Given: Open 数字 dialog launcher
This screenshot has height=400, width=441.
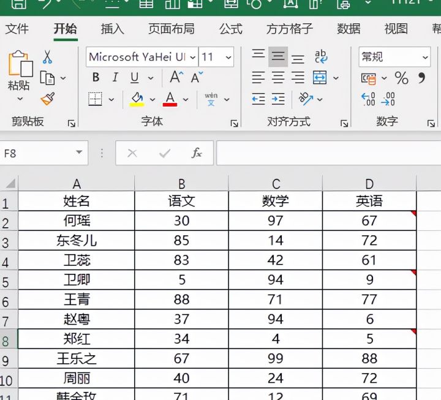Looking at the screenshot, I should tap(431, 123).
